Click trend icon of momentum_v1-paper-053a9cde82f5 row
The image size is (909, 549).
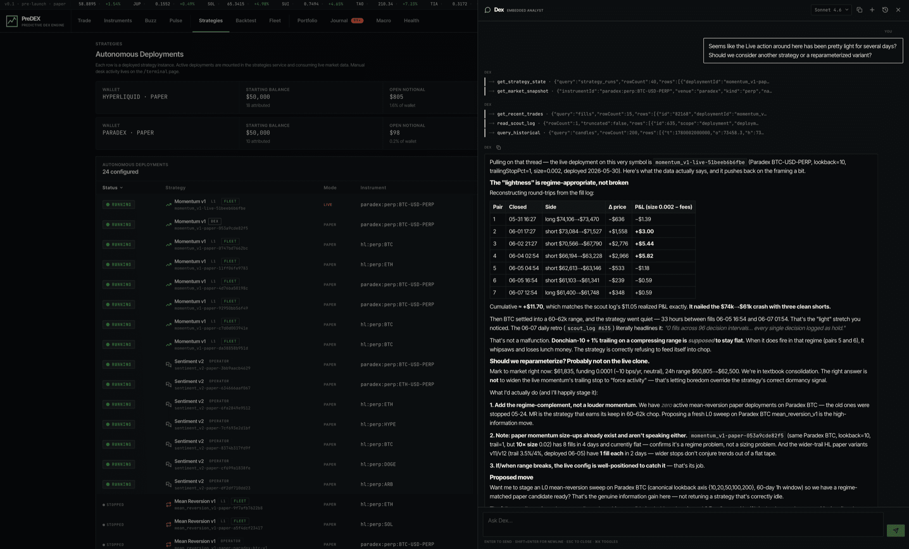[x=169, y=225]
